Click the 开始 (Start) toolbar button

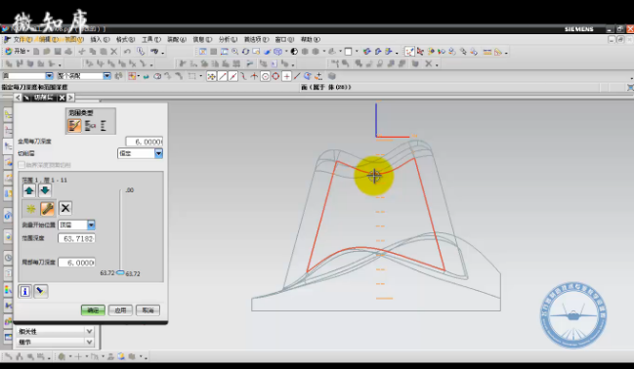point(18,52)
